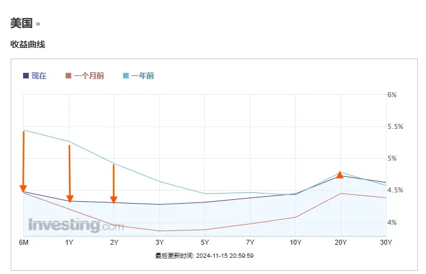This screenshot has width=426, height=274.
Task: Click the 5% y-axis label
Action: point(392,158)
